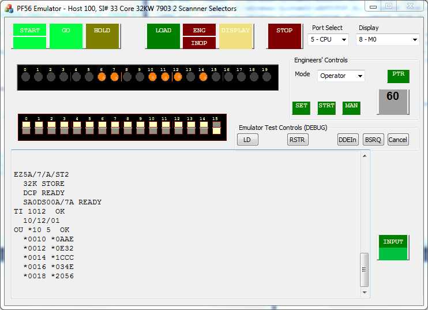
Task: Click the green STRT button
Action: (326, 108)
